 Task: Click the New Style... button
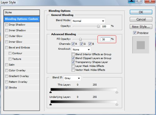click(x=141, y=27)
